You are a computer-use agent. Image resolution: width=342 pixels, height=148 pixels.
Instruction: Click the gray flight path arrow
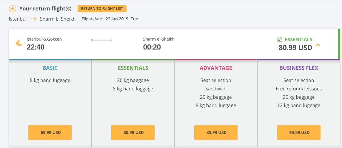pos(101,40)
